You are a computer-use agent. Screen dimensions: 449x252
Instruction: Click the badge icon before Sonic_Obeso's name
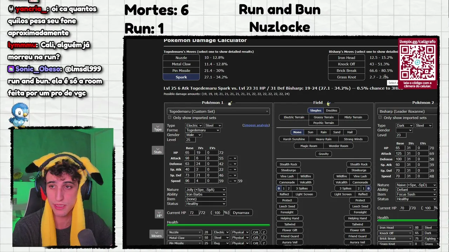tap(11, 69)
